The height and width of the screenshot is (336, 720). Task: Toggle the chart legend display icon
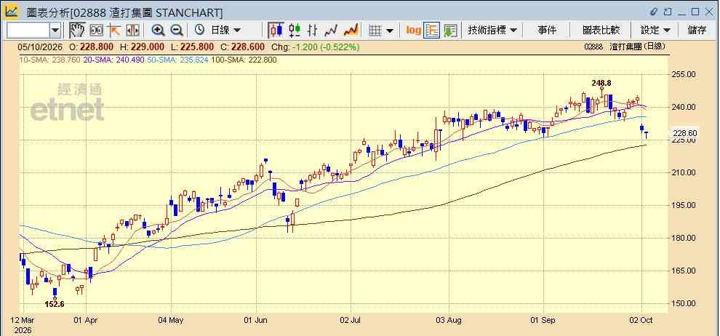pos(432,31)
